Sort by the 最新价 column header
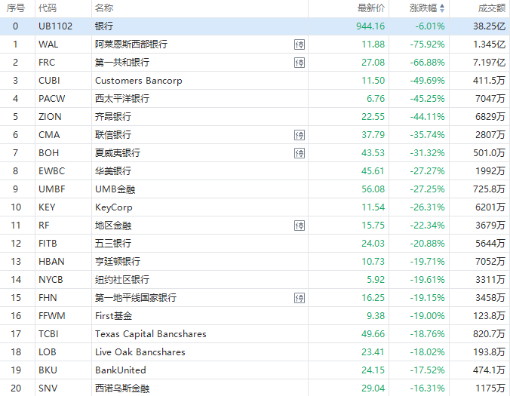Viewport: 510px width, 396px height. coord(371,8)
